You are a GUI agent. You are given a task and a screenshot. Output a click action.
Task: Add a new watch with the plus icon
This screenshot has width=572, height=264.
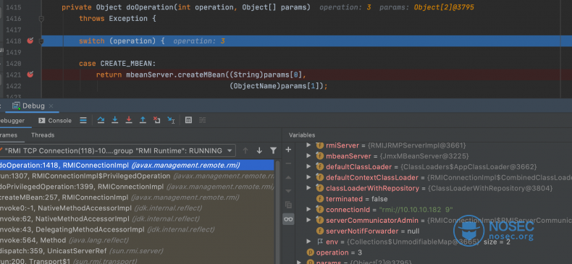pos(288,150)
